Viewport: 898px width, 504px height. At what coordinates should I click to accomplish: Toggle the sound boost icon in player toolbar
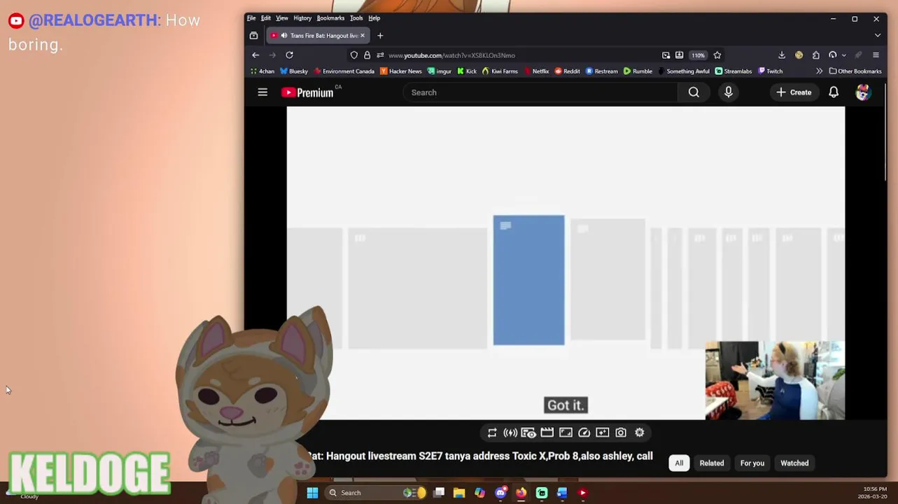tap(510, 433)
